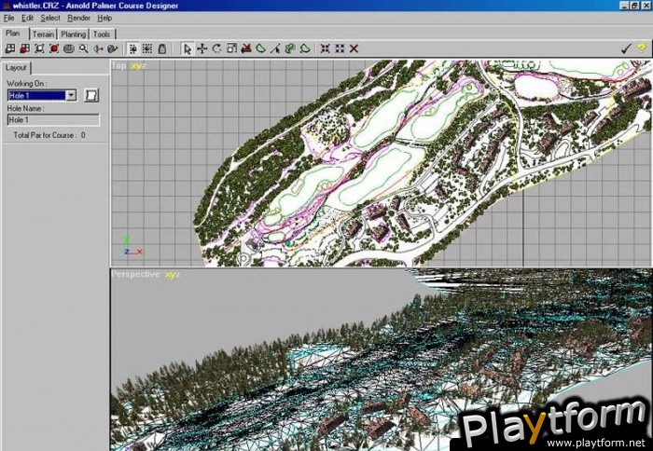Open the Help menu
Image resolution: width=653 pixels, height=451 pixels.
(x=104, y=18)
